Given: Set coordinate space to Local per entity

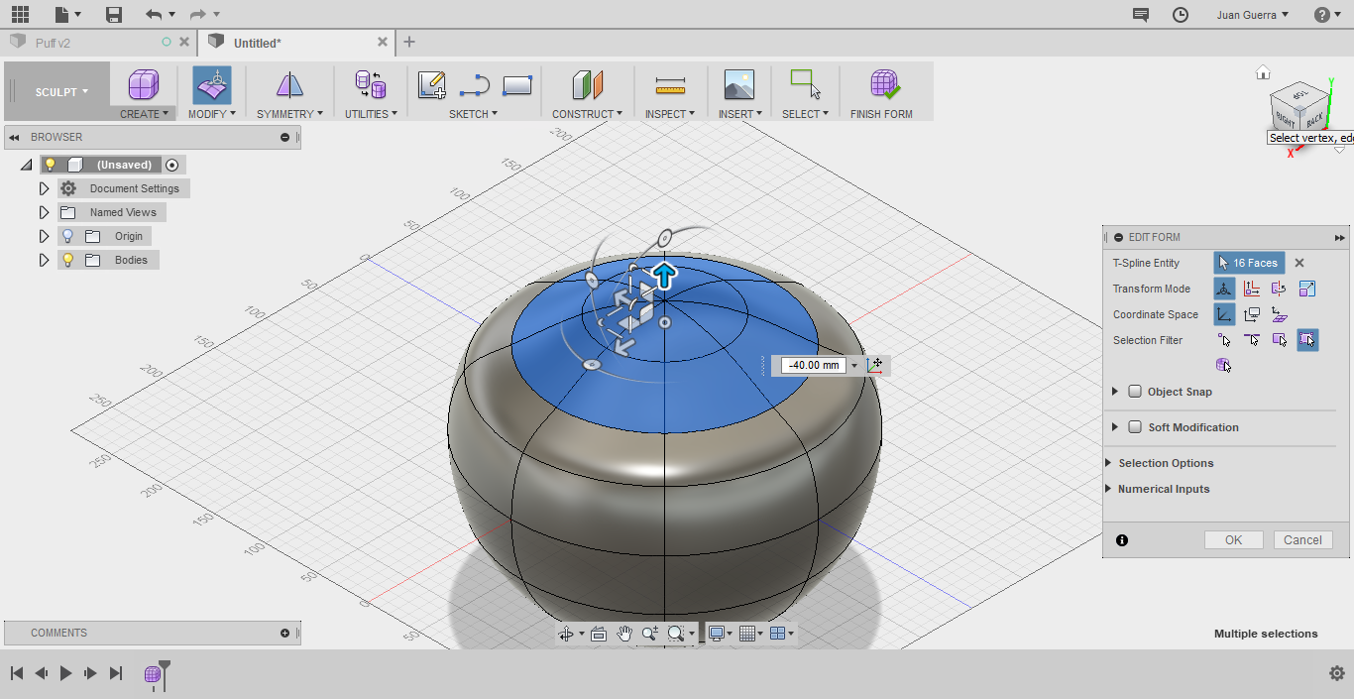Looking at the screenshot, I should click(x=1279, y=314).
